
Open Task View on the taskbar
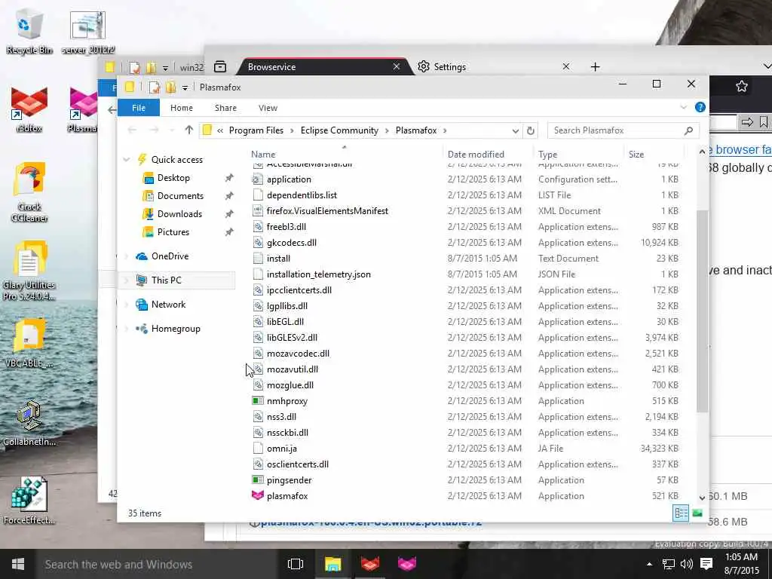pos(296,564)
